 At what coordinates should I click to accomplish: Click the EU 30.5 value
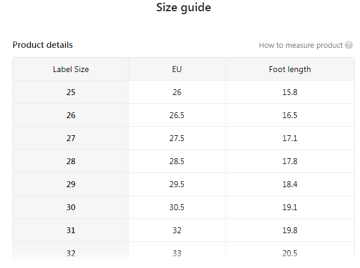tap(177, 207)
